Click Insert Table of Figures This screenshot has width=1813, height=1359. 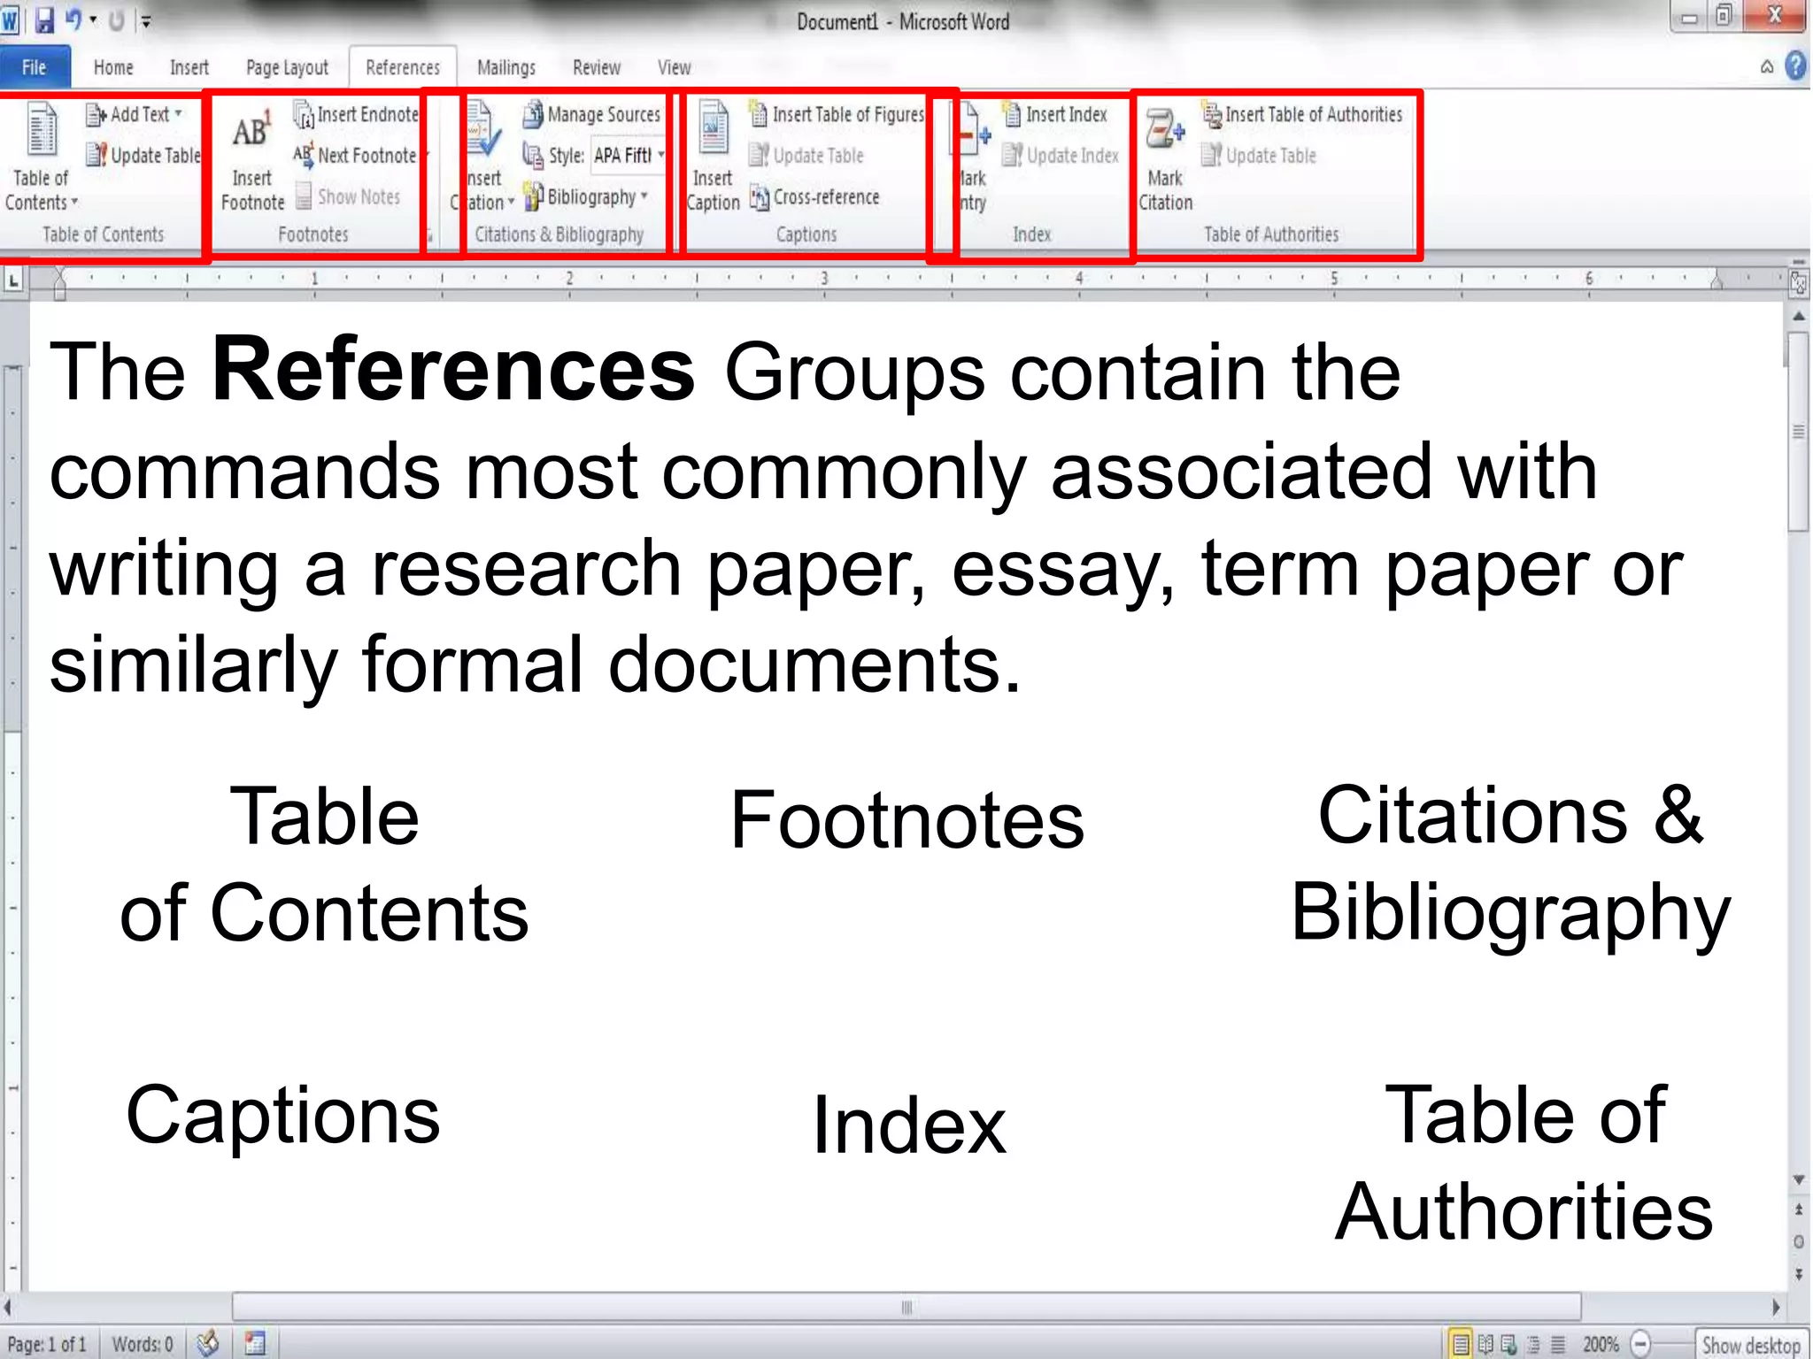837,115
